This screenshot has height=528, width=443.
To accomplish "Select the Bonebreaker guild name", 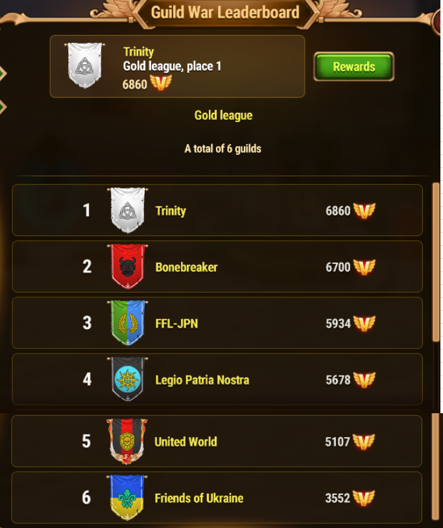I will pyautogui.click(x=186, y=267).
